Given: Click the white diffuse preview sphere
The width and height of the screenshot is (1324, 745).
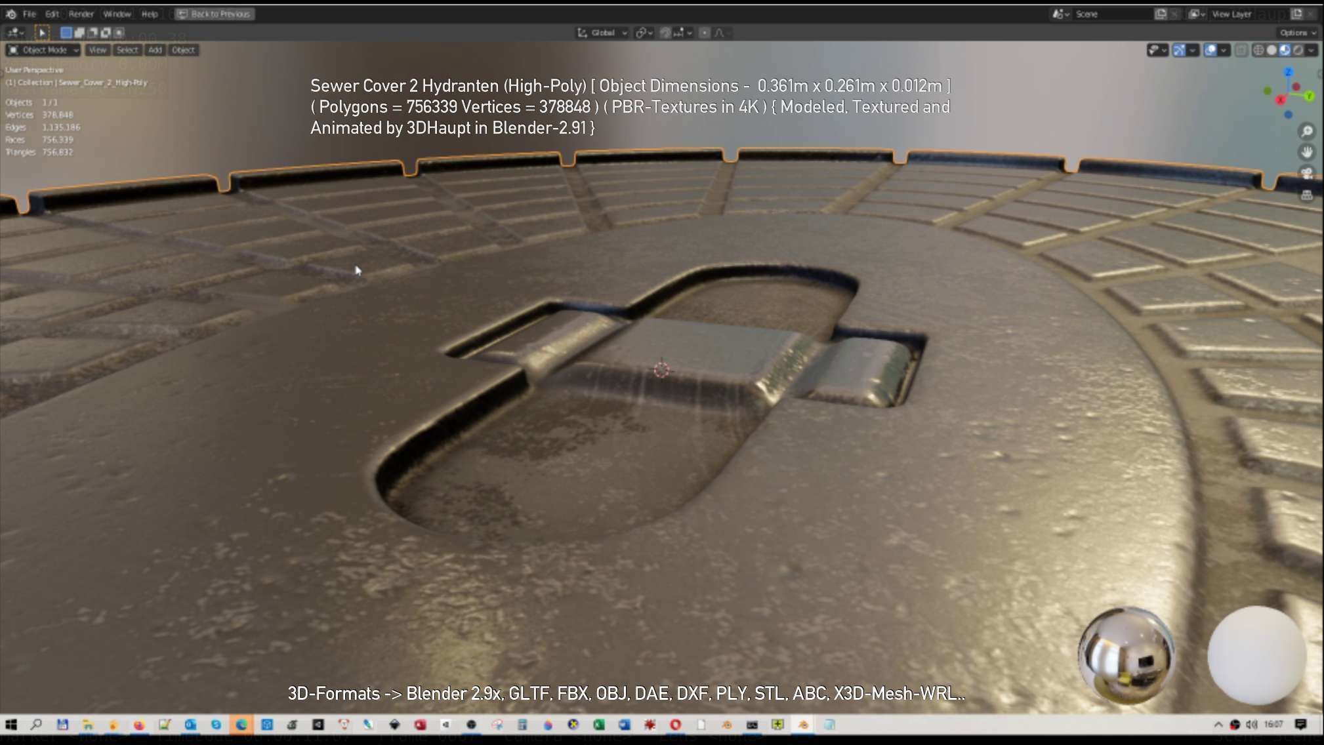Looking at the screenshot, I should [x=1256, y=656].
